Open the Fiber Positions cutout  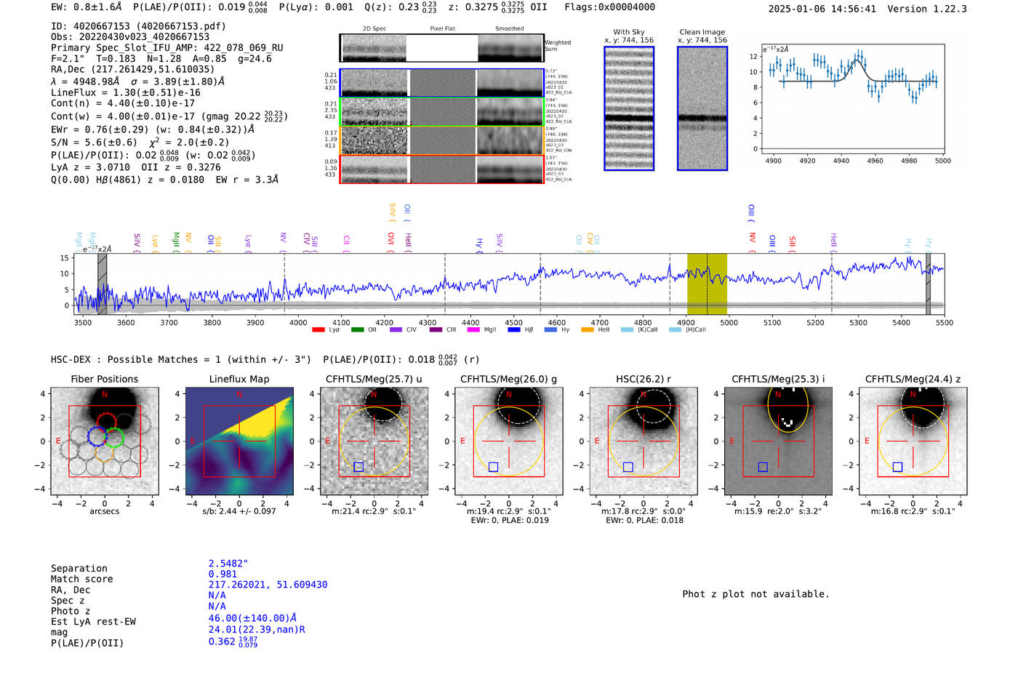[105, 441]
